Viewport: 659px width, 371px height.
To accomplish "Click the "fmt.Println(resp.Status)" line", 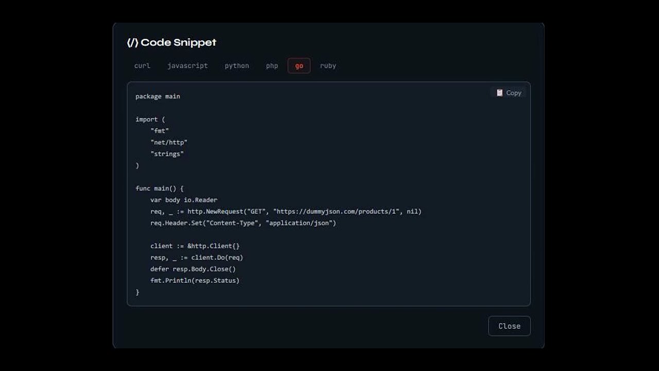I will click(x=195, y=280).
